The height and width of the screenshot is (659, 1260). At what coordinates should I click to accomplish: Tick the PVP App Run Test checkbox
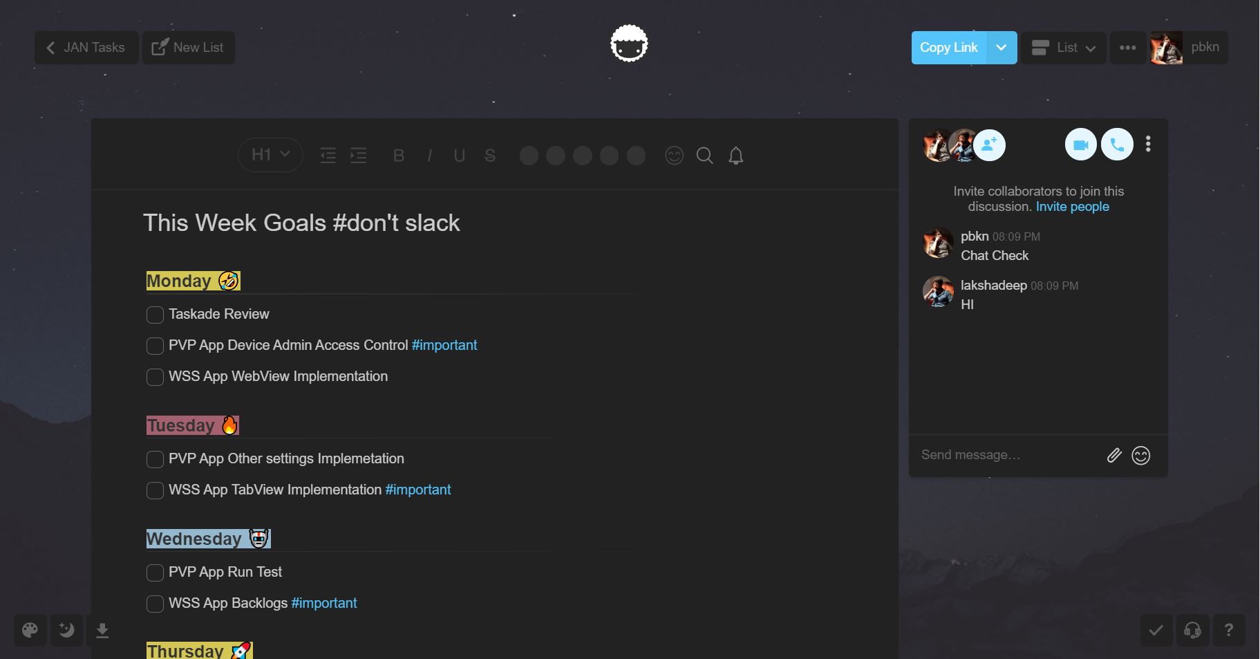click(x=155, y=573)
